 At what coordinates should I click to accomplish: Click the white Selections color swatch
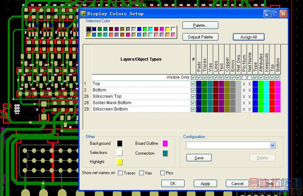point(120,153)
